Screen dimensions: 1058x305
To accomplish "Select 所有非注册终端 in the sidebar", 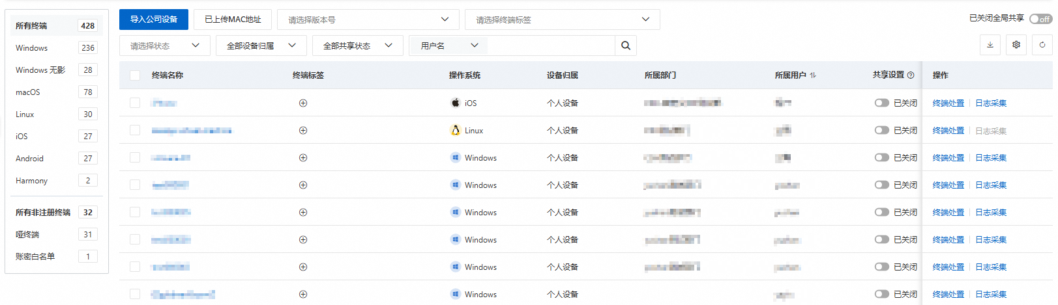I will (56, 212).
